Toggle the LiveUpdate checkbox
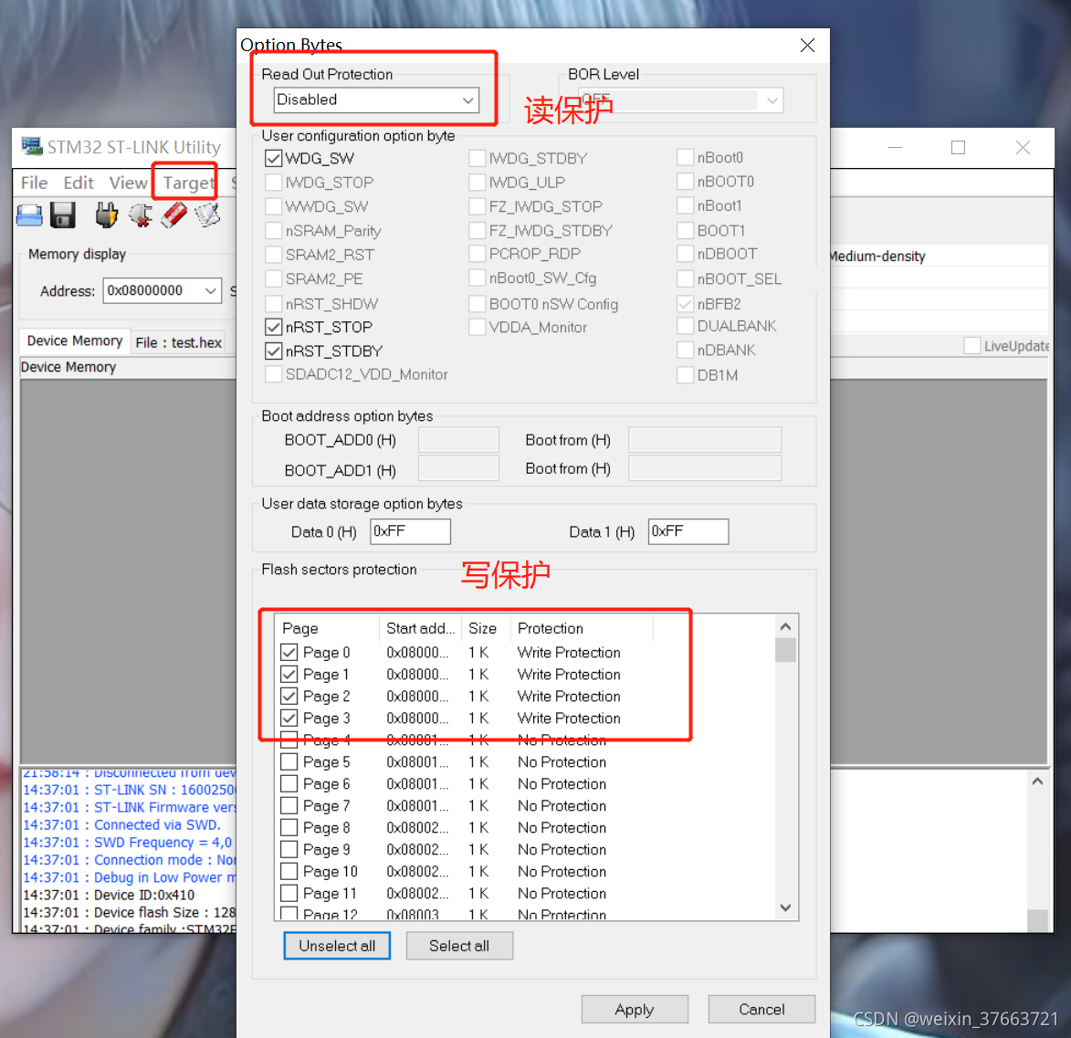This screenshot has height=1038, width=1071. click(972, 346)
